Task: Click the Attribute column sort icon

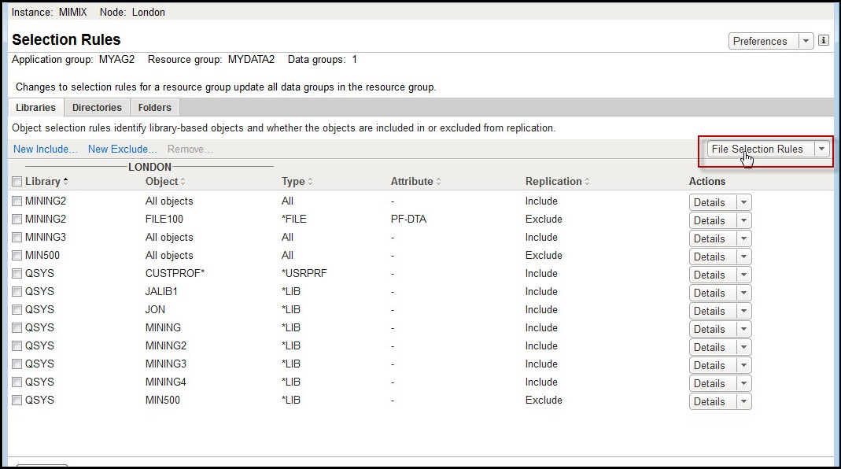Action: pyautogui.click(x=438, y=182)
